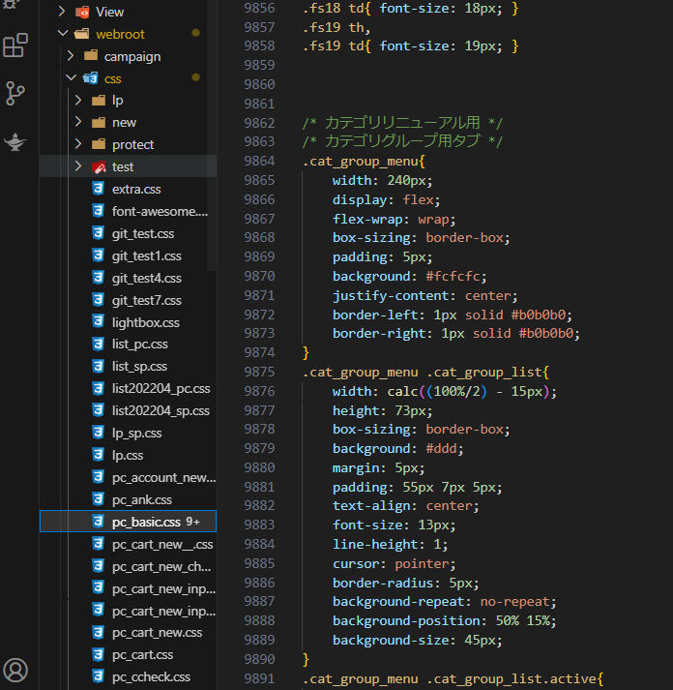Screen dimensions: 673x690
Task: Open the Source Control view
Action: tap(15, 93)
